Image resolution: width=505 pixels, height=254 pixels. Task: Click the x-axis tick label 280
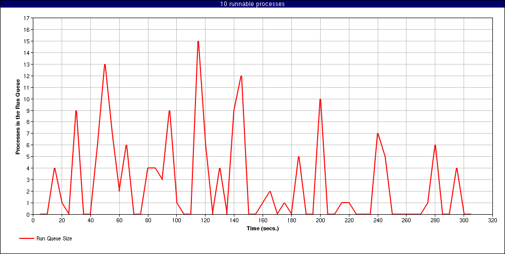(x=435, y=221)
